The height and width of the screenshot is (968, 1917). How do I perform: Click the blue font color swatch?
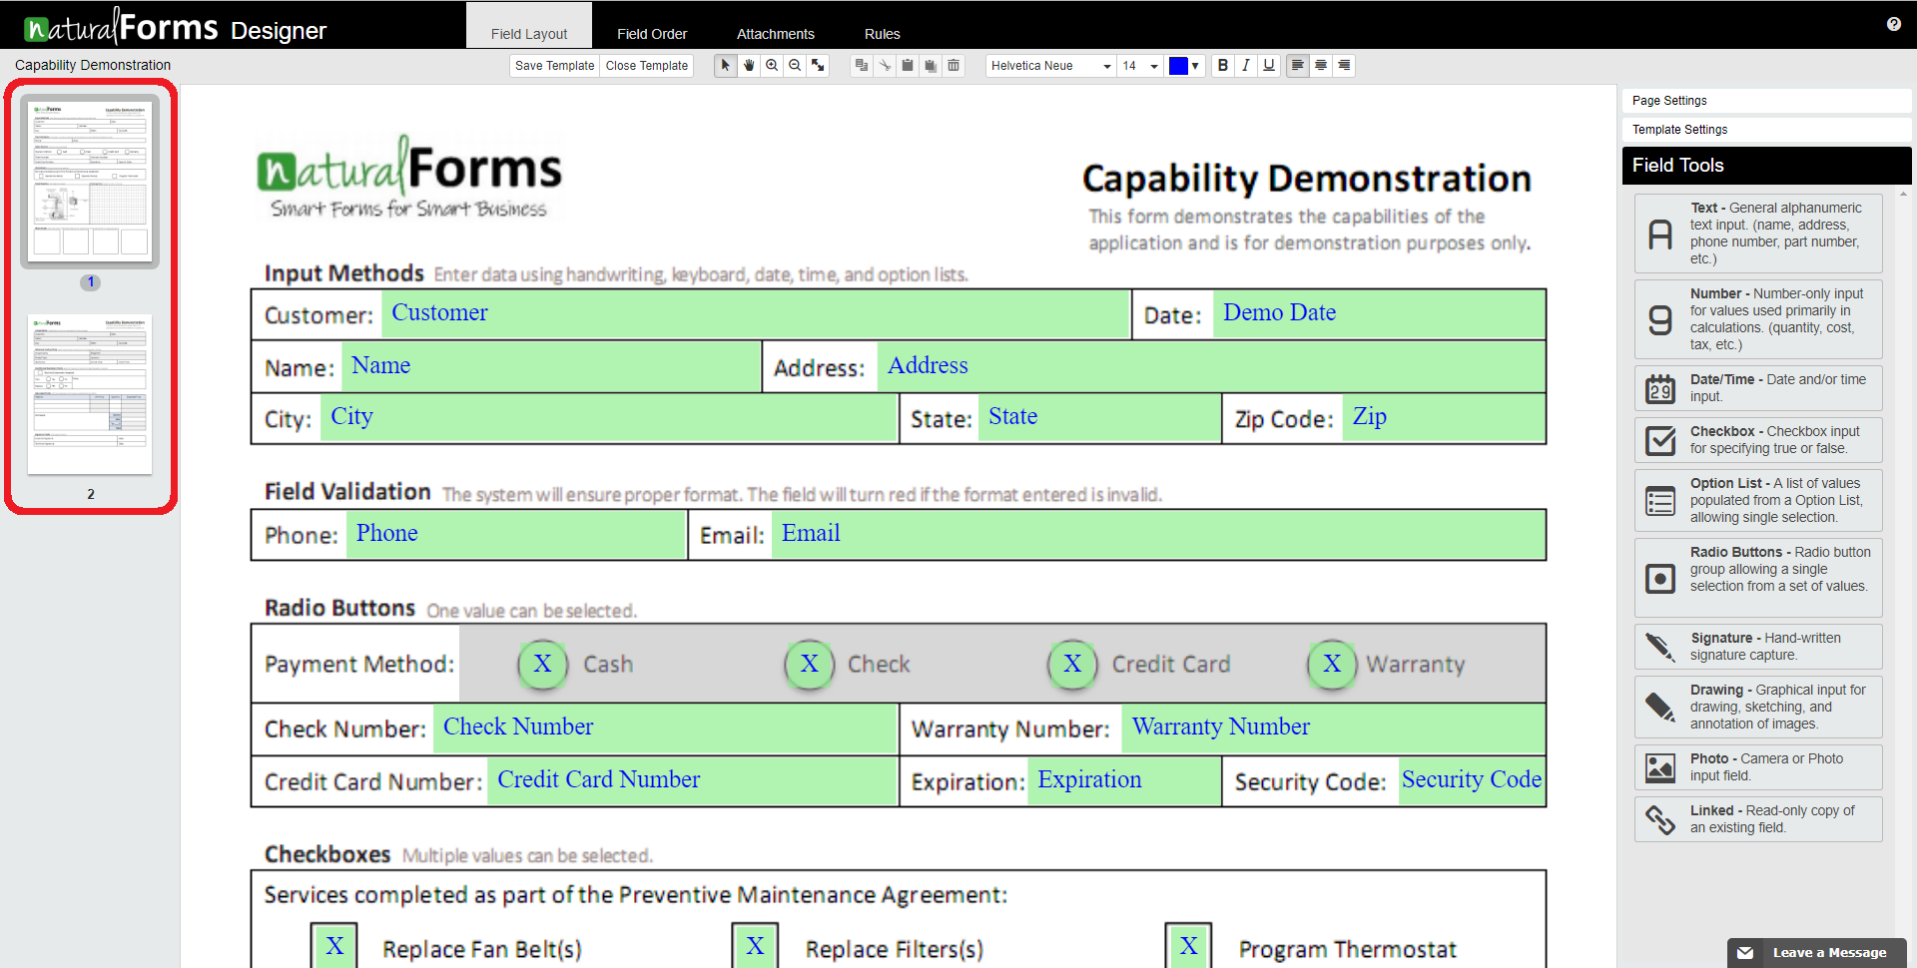pos(1178,66)
